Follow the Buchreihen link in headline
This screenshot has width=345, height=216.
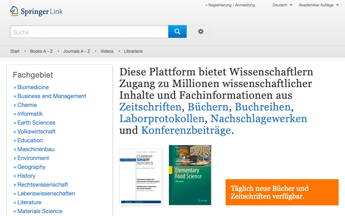point(263,107)
